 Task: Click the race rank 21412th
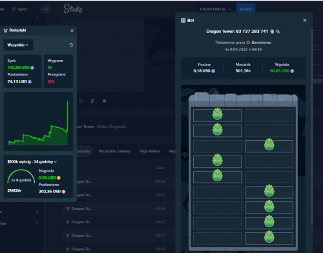coord(14,190)
